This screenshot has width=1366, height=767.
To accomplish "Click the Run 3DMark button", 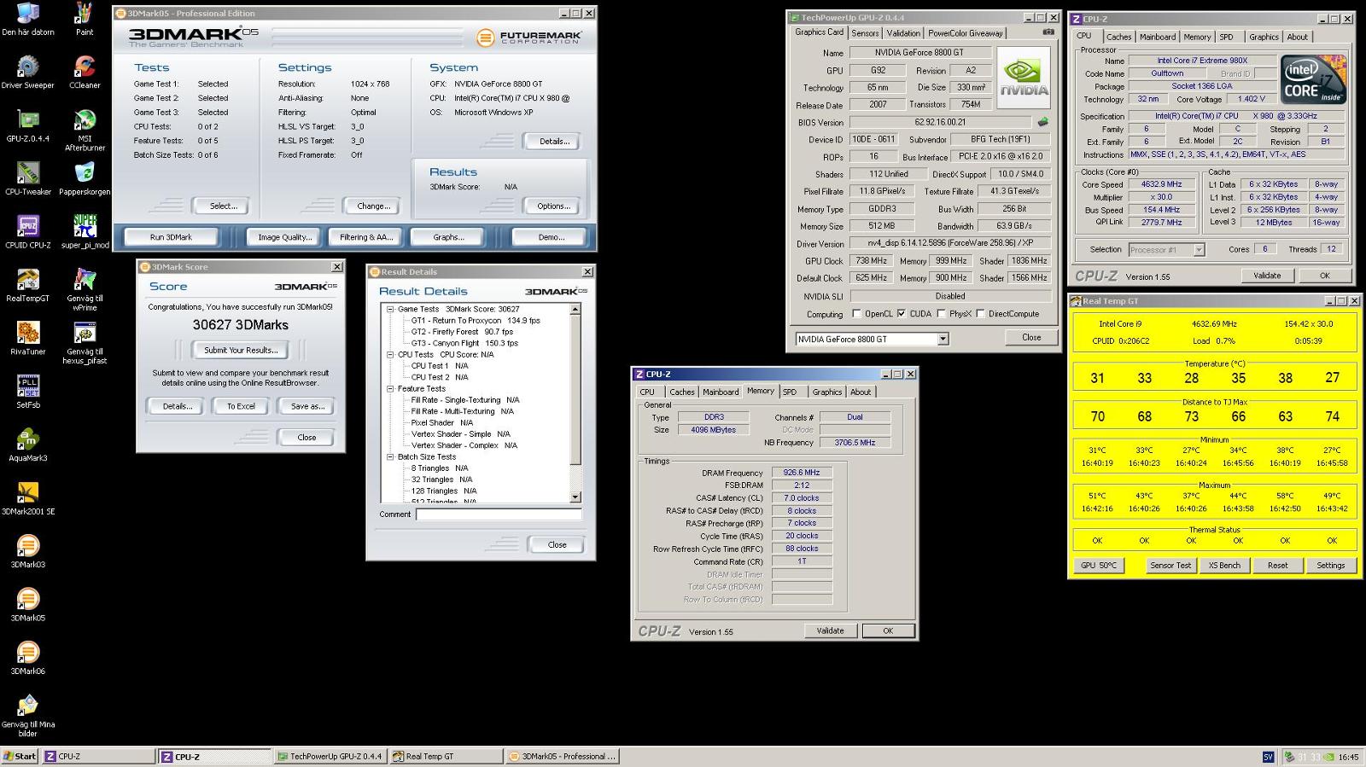I will [171, 237].
